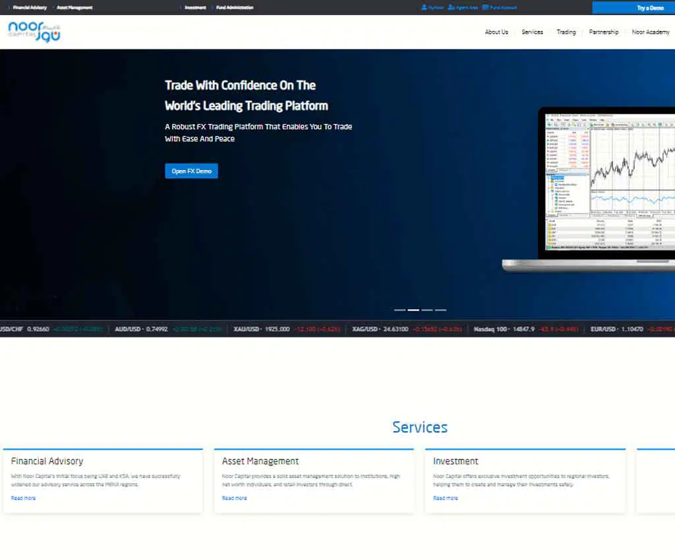Screen dimensions: 675x559
Task: Open the Agent Area icon link
Action: point(463,7)
